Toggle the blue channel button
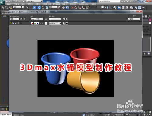The image size is (152, 116). tap(38, 23)
